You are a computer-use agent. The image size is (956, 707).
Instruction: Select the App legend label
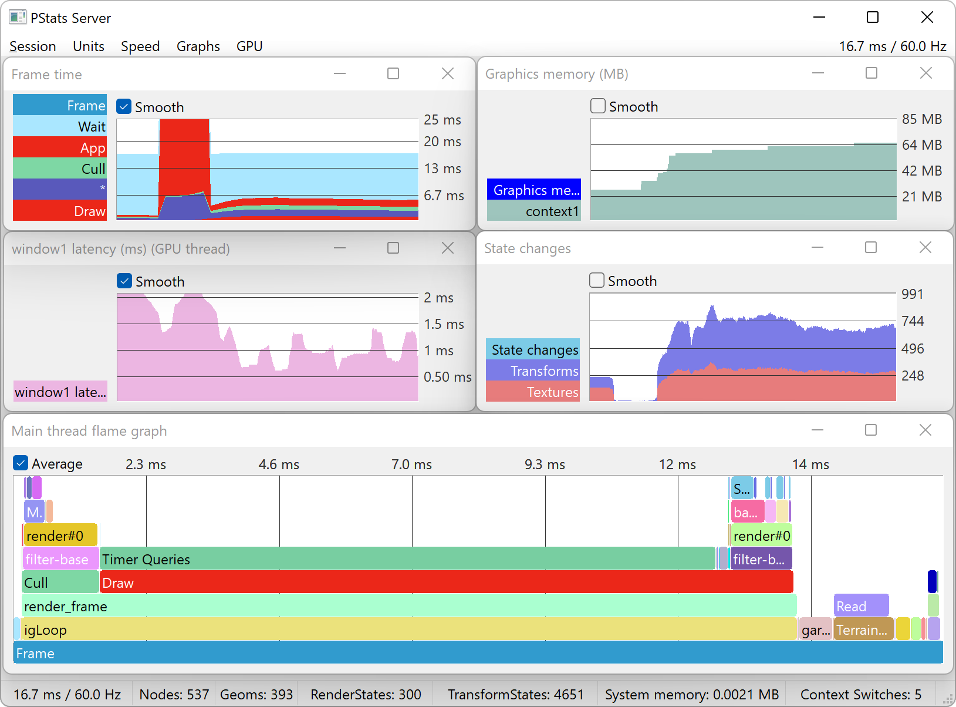[60, 147]
